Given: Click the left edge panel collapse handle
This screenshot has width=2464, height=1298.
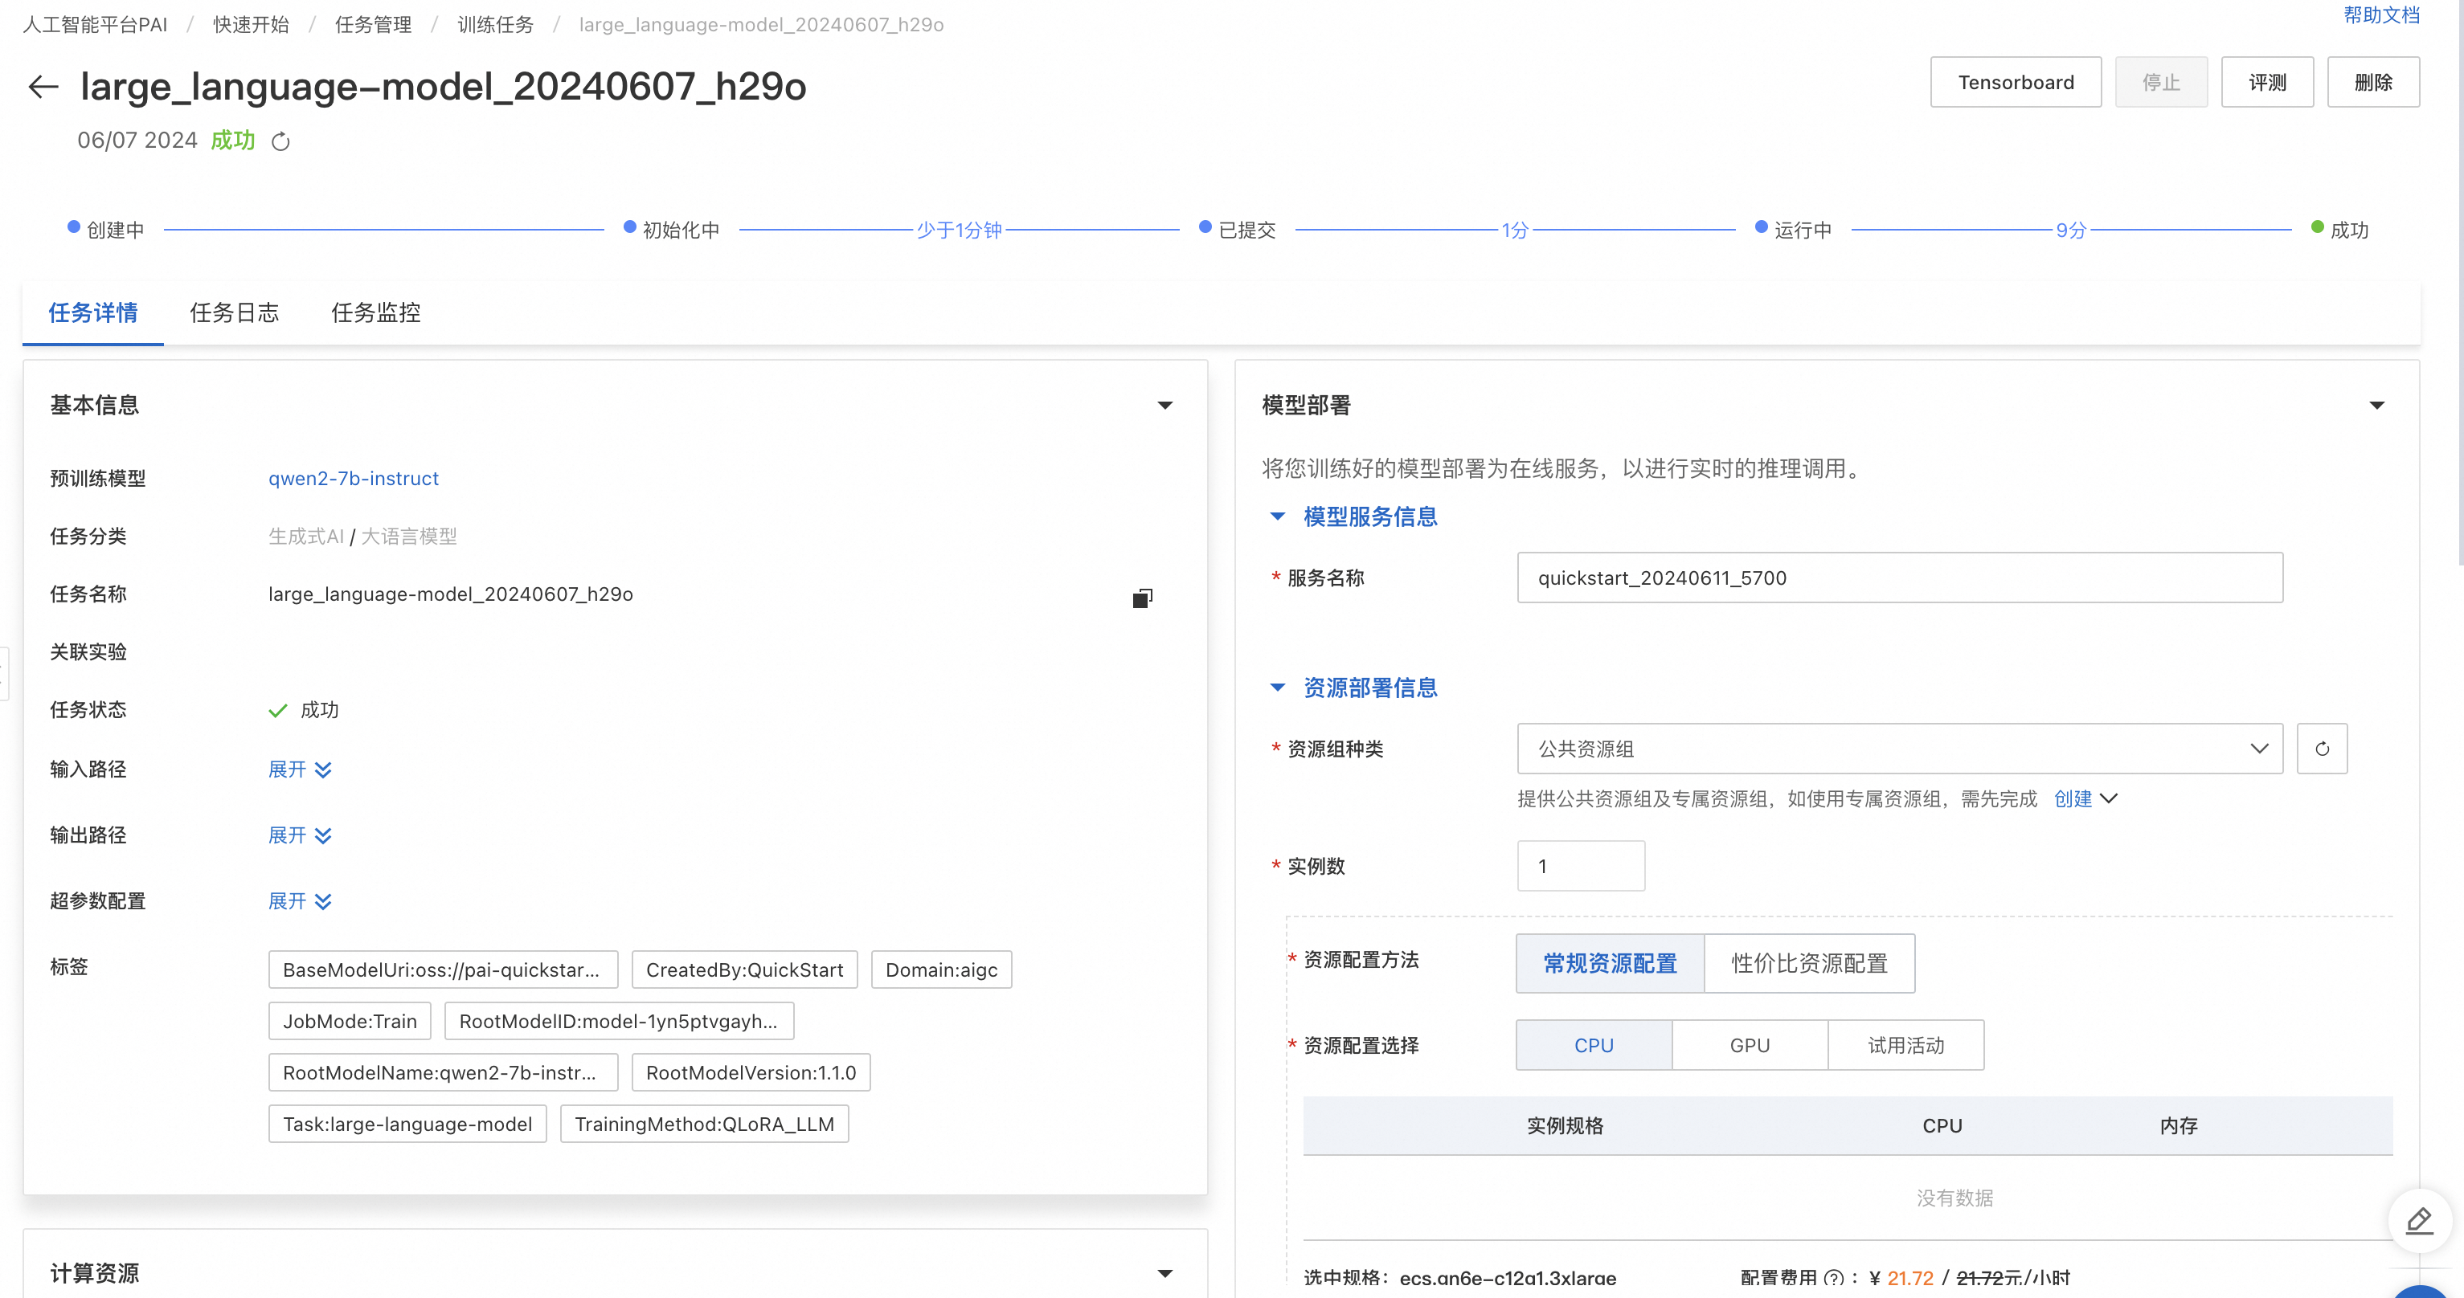Looking at the screenshot, I should pos(6,672).
